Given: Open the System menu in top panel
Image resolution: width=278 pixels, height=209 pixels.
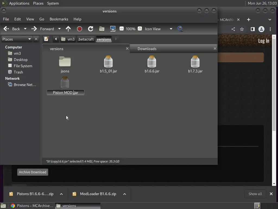Looking at the screenshot, I should tap(53, 3).
